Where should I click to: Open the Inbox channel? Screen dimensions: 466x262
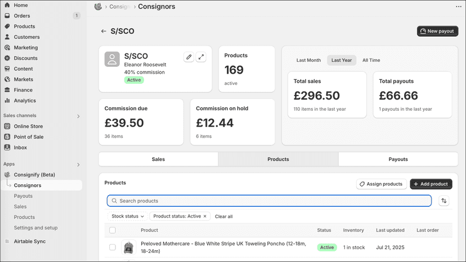(20, 147)
